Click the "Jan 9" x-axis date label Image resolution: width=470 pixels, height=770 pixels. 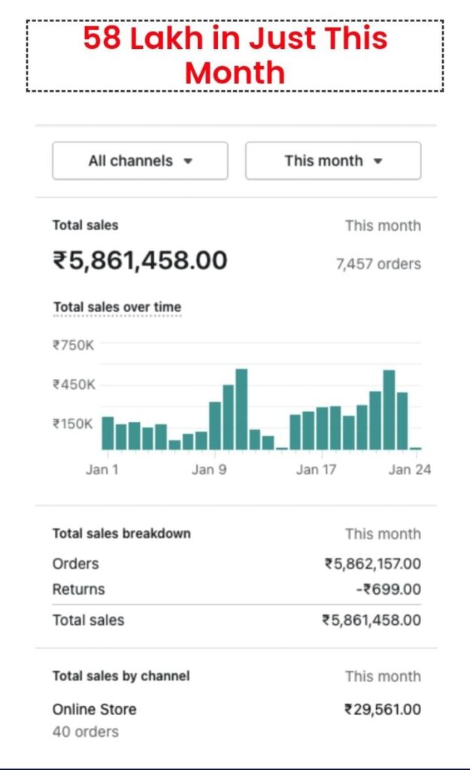(208, 470)
